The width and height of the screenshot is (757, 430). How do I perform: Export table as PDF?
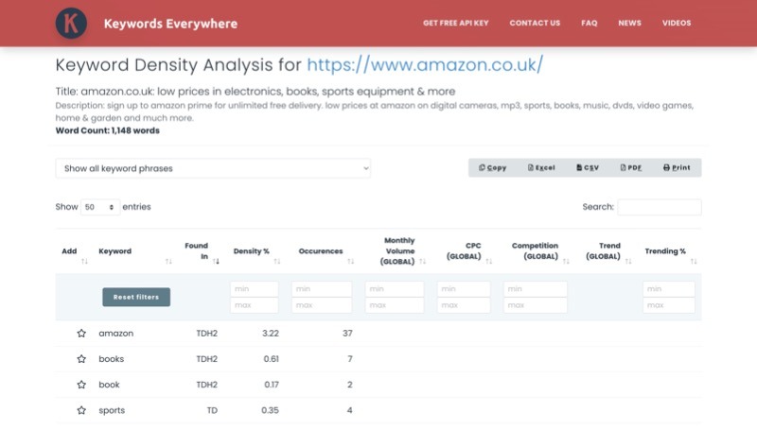pos(630,168)
